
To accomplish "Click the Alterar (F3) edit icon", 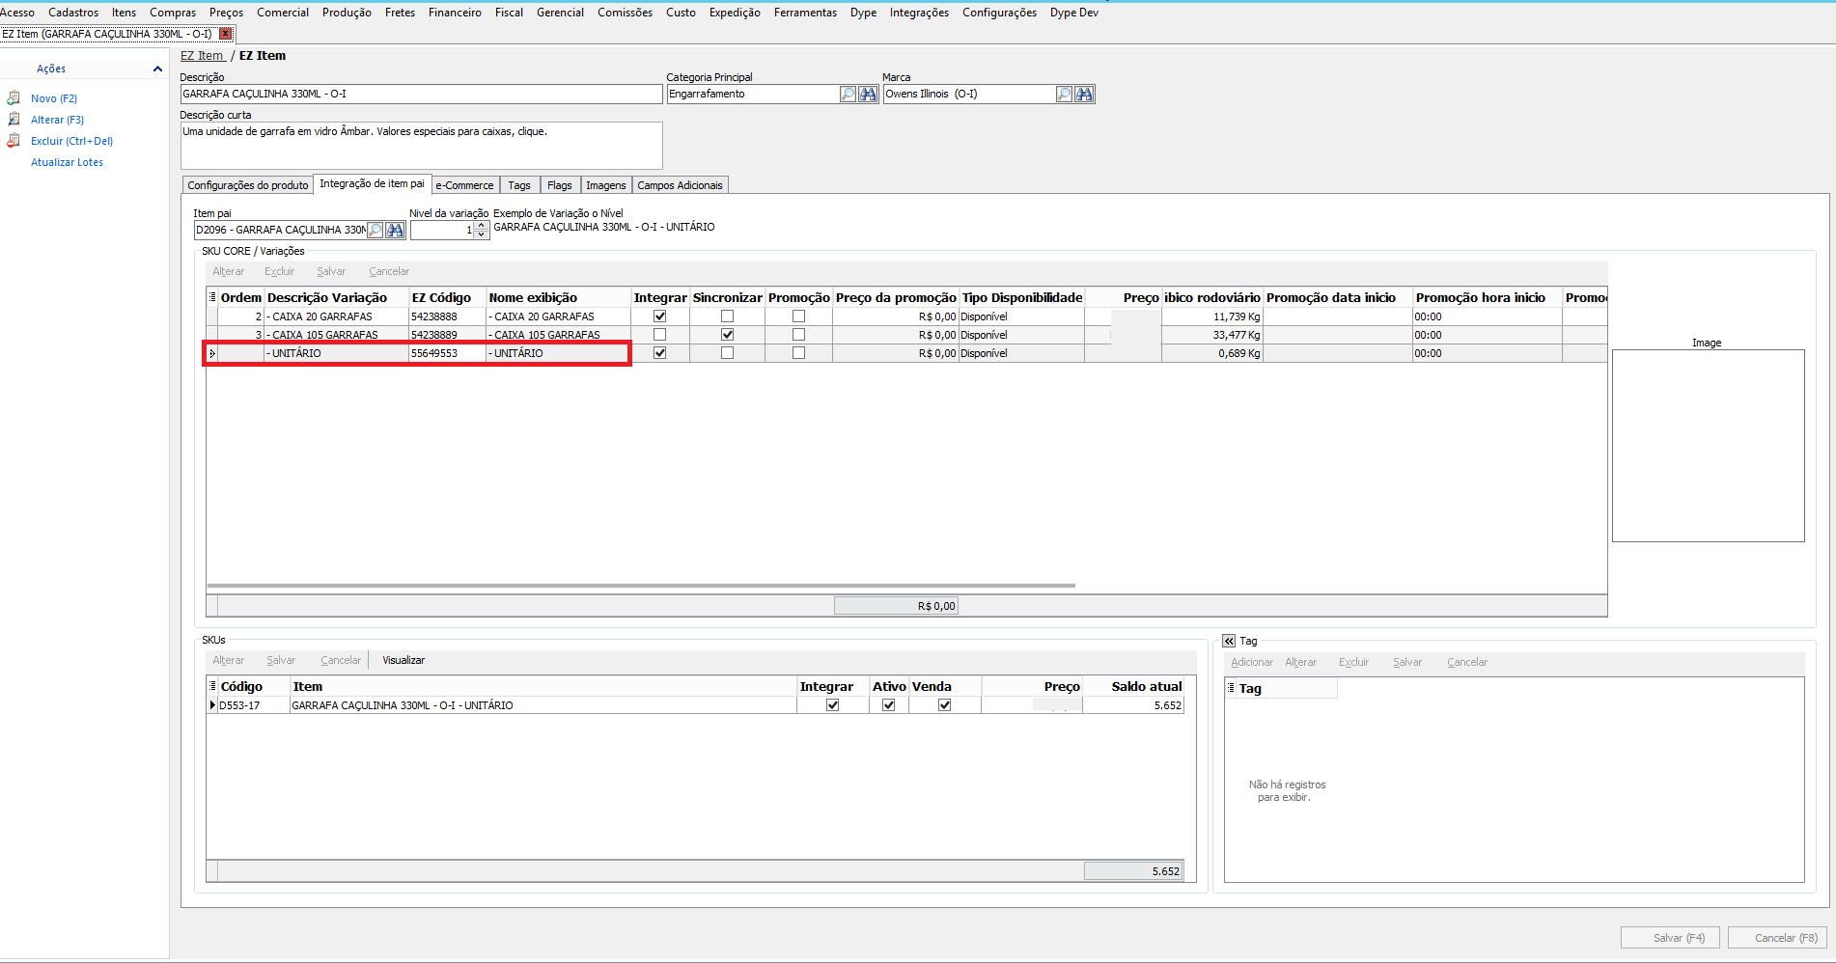I will tap(14, 120).
